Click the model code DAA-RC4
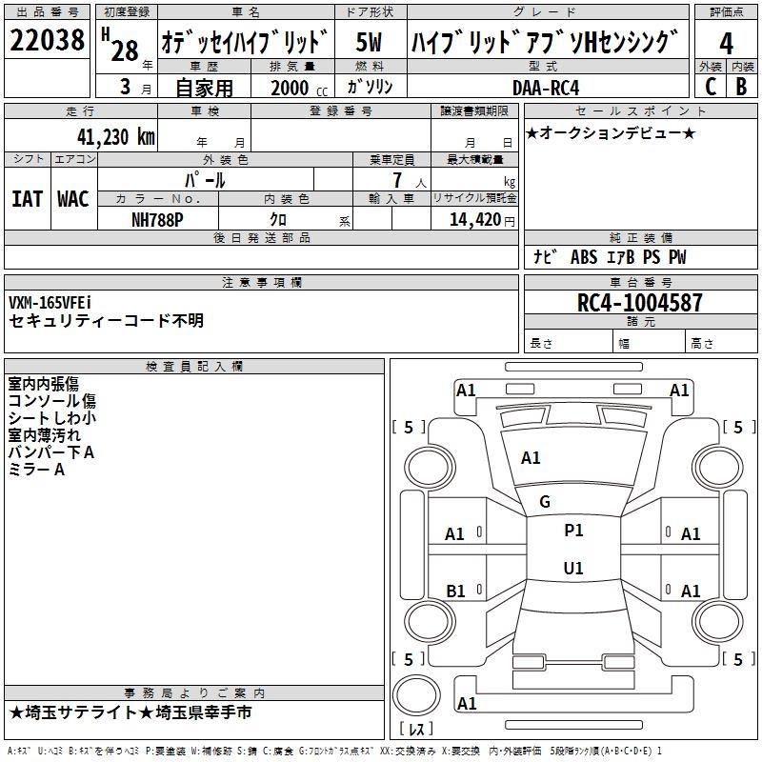 546,88
